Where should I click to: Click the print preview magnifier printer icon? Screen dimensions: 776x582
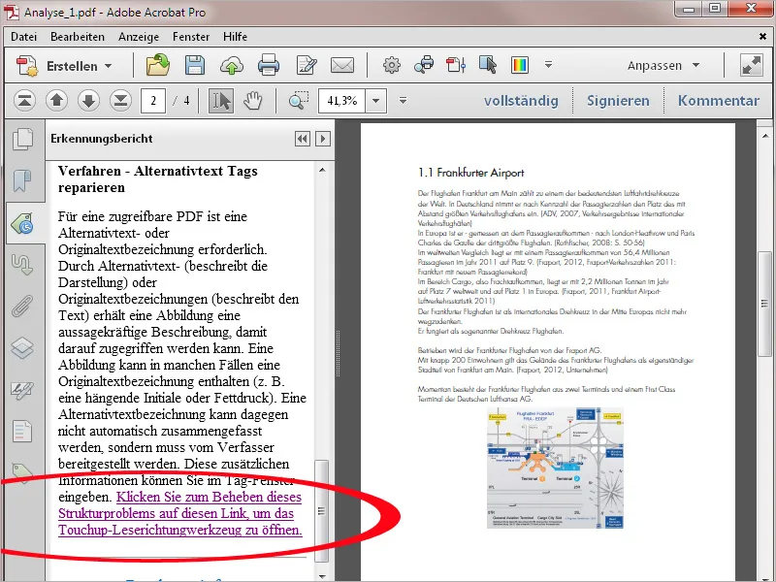(x=424, y=65)
